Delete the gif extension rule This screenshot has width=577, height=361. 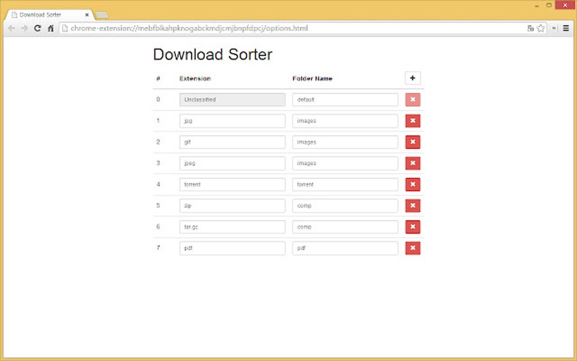tap(413, 141)
